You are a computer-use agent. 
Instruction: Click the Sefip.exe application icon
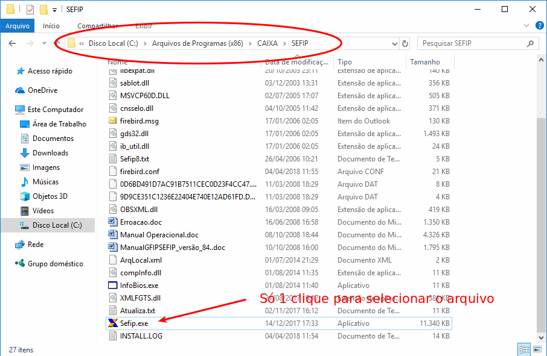(113, 323)
